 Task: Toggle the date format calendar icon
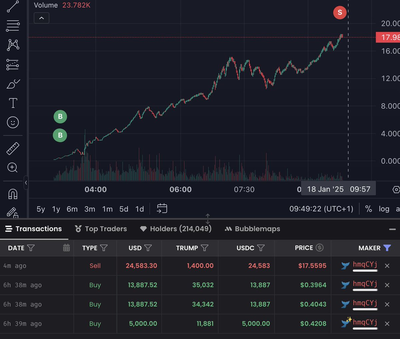click(x=66, y=248)
